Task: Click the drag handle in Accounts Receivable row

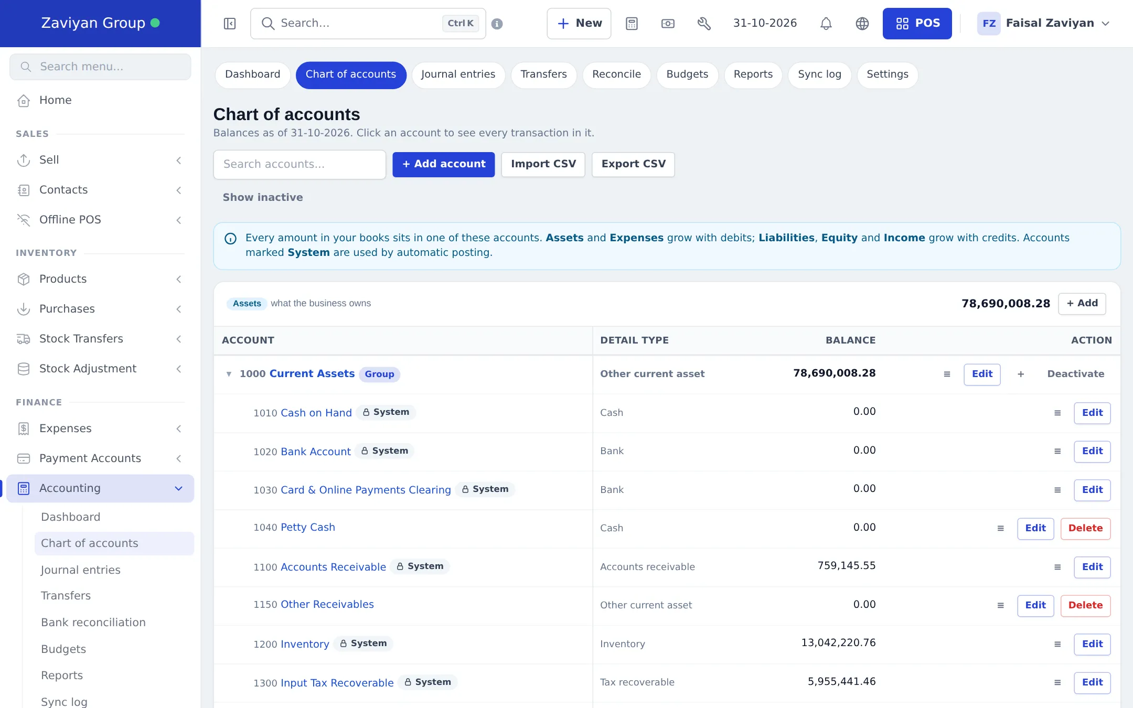Action: pos(1057,567)
